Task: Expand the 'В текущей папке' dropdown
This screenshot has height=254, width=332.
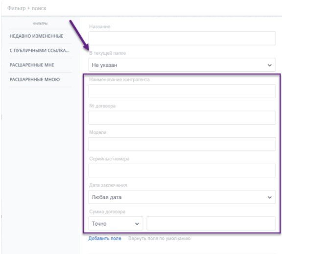Action: tap(182, 65)
